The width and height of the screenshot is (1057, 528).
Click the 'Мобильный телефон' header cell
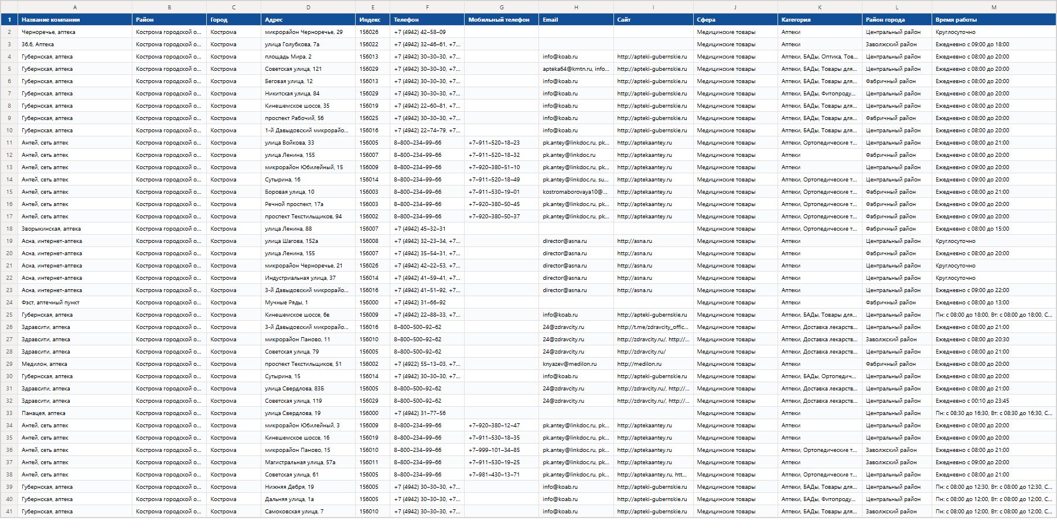502,20
